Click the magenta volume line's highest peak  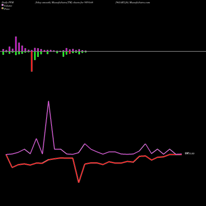(x=49, y=101)
